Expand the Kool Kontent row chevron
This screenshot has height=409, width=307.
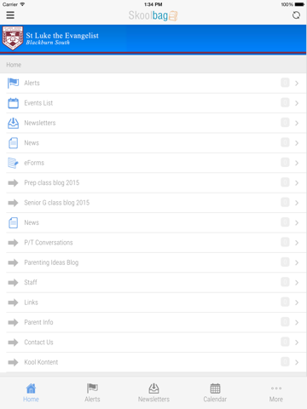(297, 362)
